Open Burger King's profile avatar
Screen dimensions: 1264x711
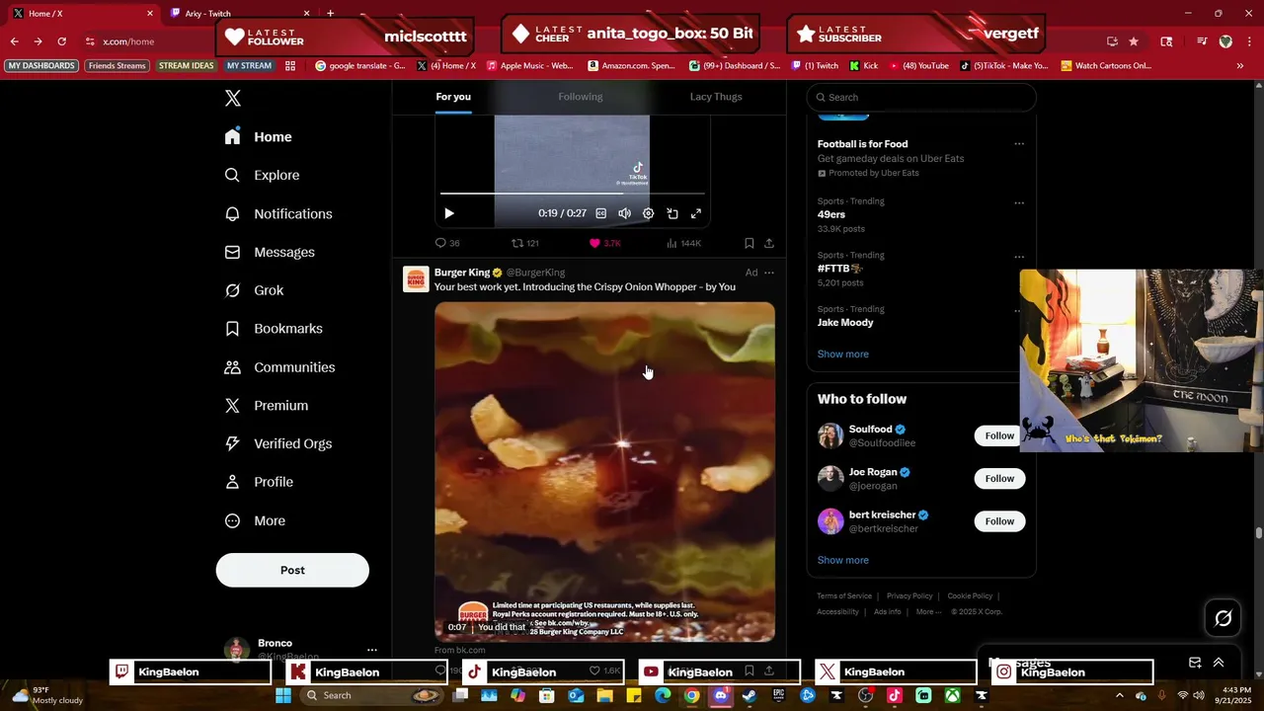tap(416, 279)
